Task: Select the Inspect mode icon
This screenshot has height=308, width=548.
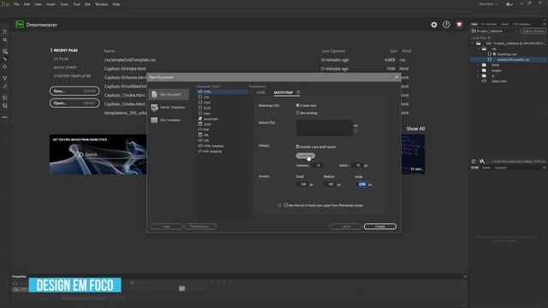Action: click(x=5, y=67)
